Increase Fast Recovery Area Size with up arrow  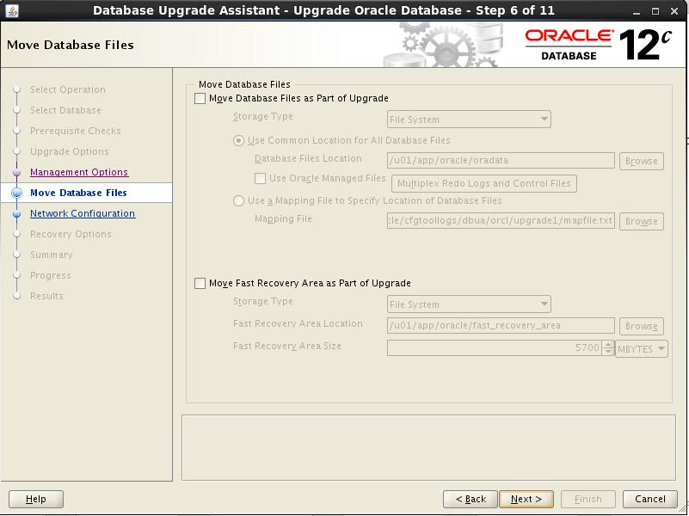tap(609, 344)
